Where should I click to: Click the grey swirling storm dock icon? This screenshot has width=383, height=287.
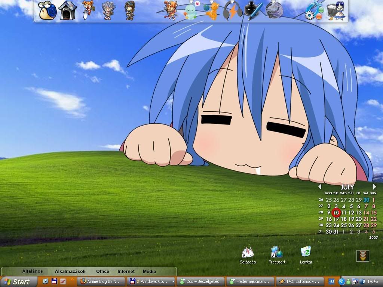(274, 10)
